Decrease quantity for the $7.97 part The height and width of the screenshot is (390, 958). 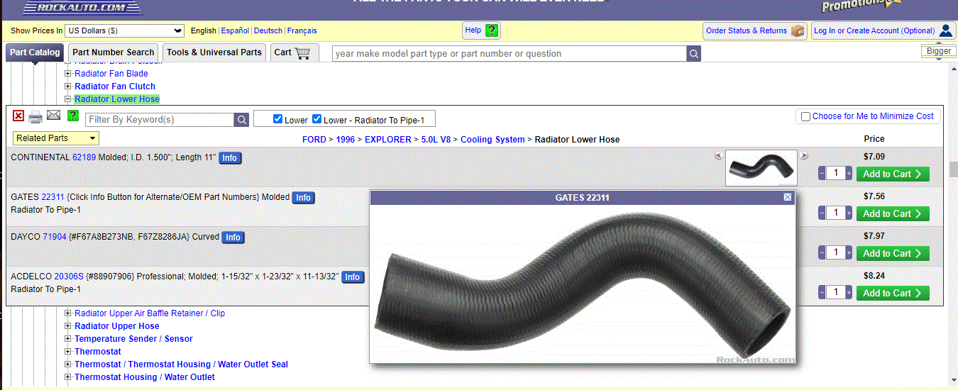(822, 253)
